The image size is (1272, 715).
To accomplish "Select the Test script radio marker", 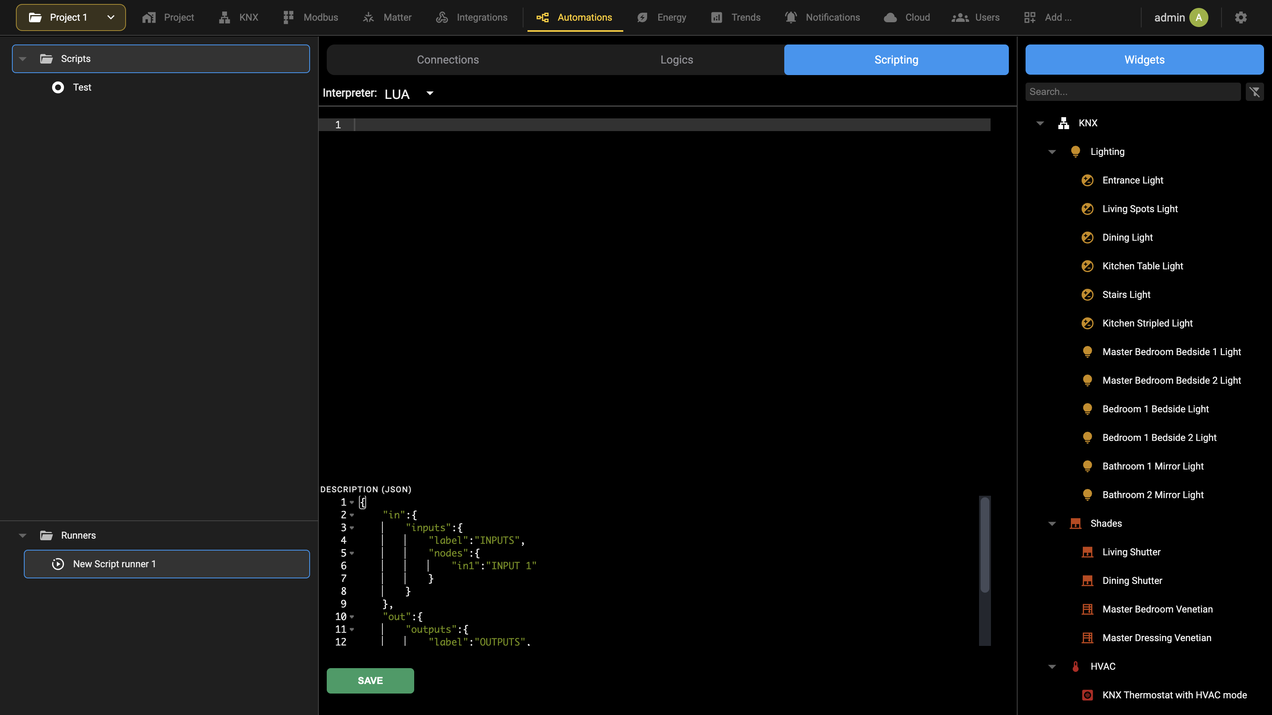I will pyautogui.click(x=58, y=87).
